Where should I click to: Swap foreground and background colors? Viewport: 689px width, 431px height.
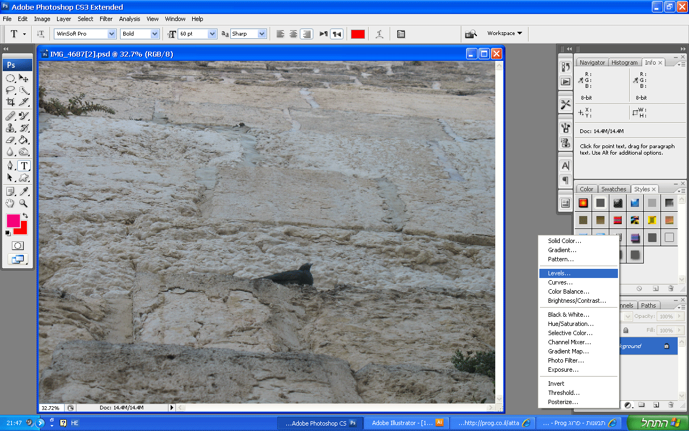pyautogui.click(x=25, y=215)
